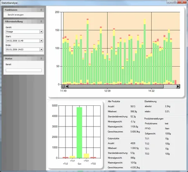Close the Statistikanalyse window
Image resolution: width=188 pixels, height=172 pixels.
(x=182, y=2)
